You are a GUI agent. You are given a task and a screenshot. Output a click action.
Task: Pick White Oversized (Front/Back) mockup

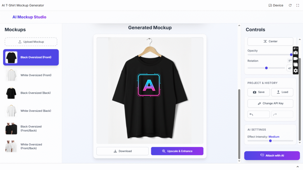[x=31, y=146]
